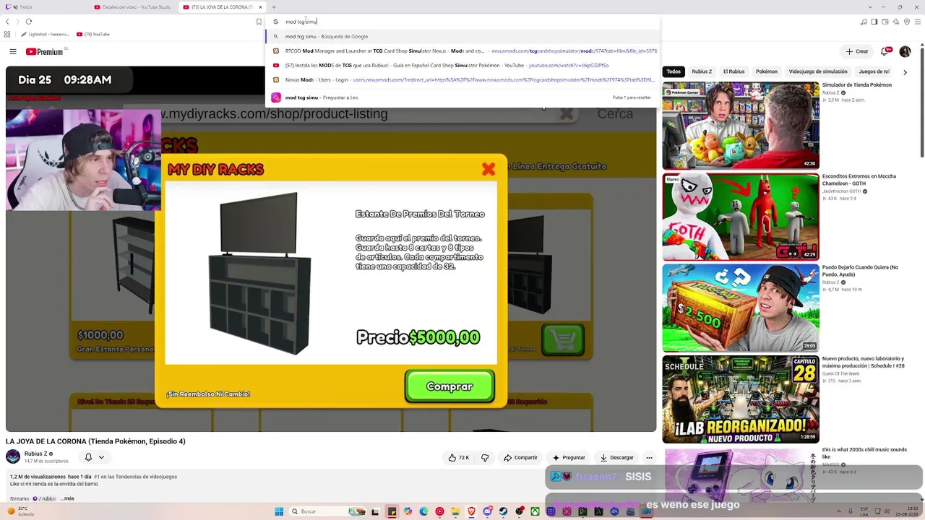Open the YouTube notifications bell

pos(884,52)
